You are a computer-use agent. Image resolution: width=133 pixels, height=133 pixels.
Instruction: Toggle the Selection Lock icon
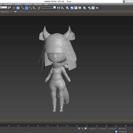pos(82,129)
